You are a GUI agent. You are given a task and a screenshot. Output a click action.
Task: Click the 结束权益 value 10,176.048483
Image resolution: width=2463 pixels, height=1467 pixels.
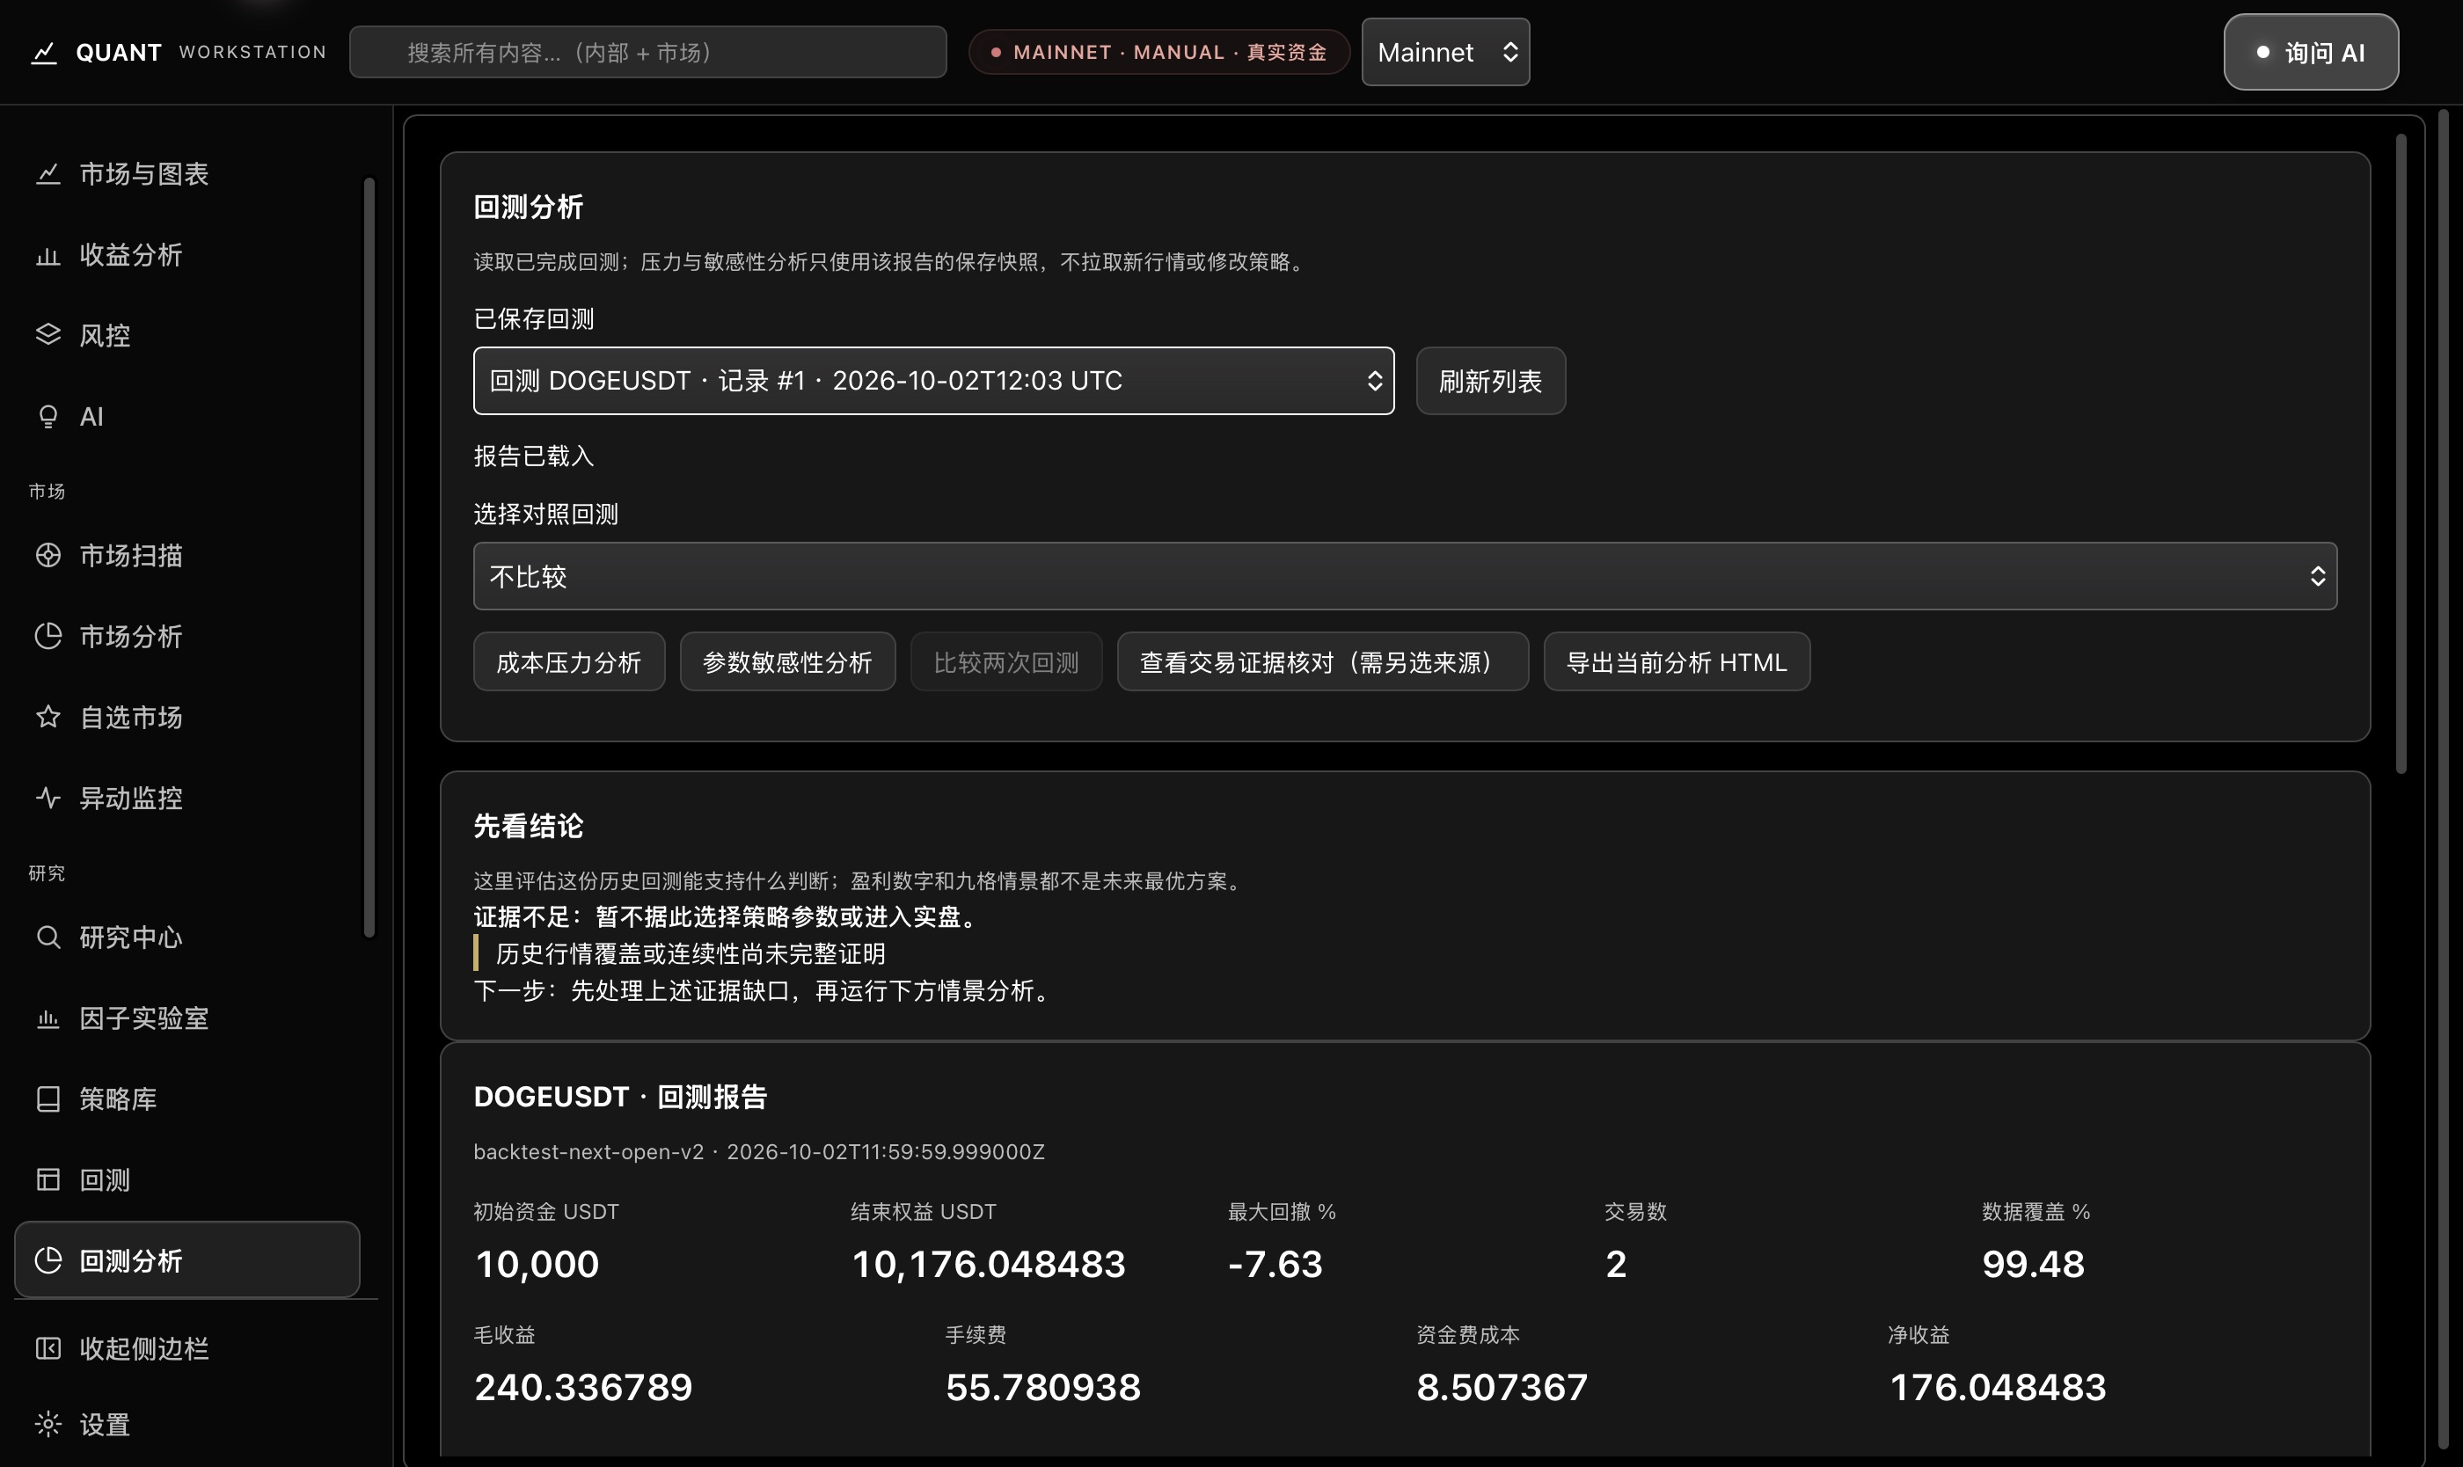(989, 1265)
